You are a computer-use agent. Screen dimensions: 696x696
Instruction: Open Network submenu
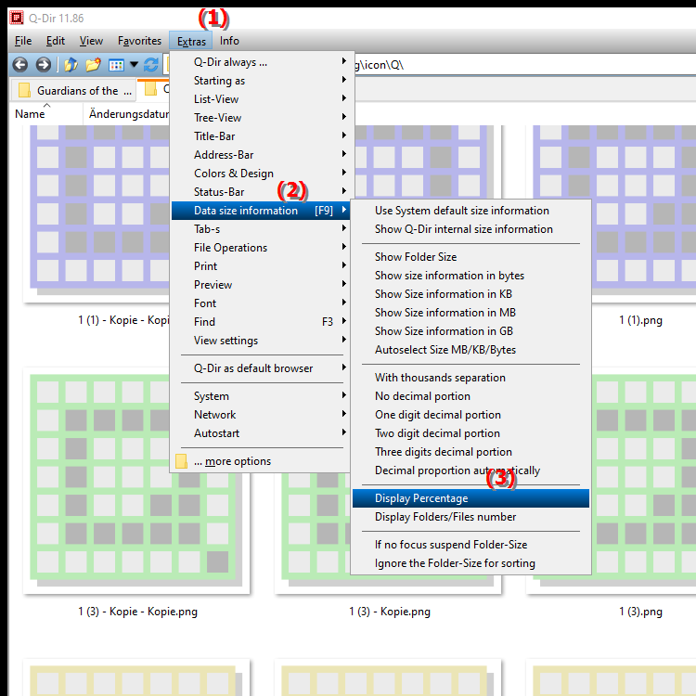pos(261,415)
